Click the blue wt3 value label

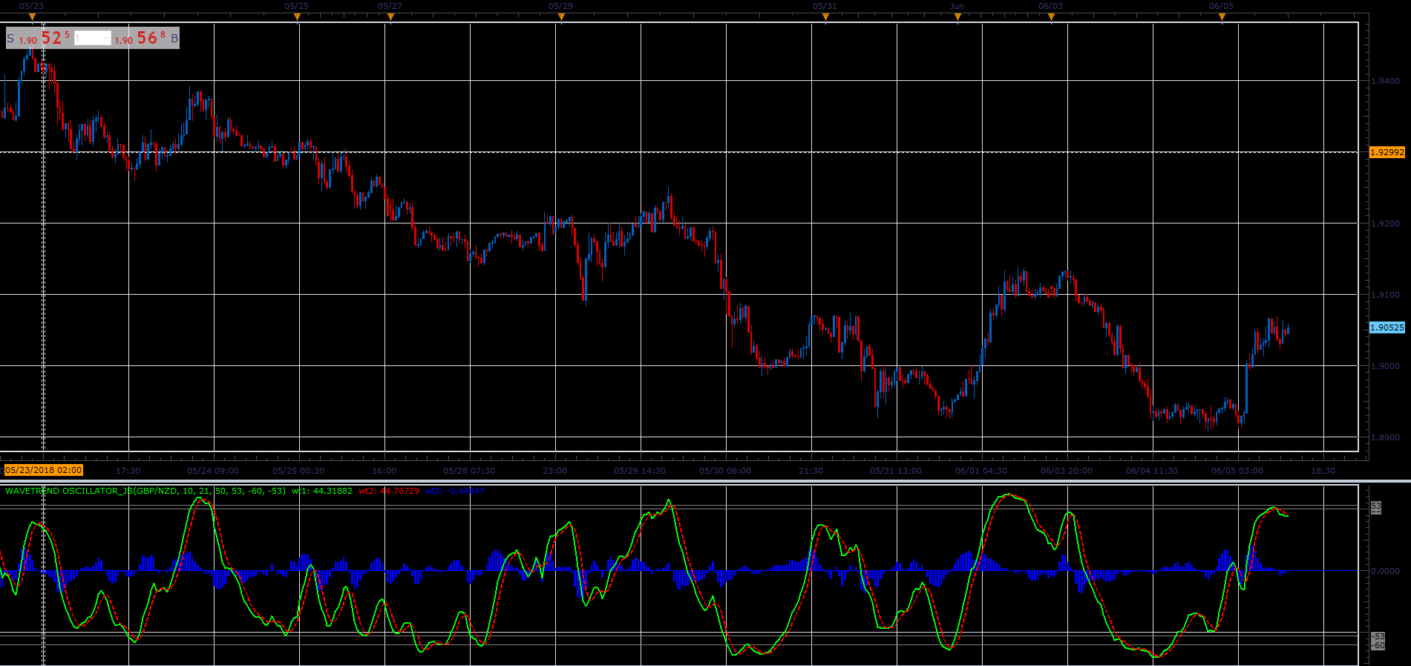[x=455, y=491]
